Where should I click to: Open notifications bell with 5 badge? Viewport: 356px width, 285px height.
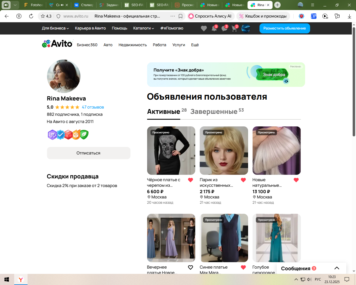pos(214,28)
